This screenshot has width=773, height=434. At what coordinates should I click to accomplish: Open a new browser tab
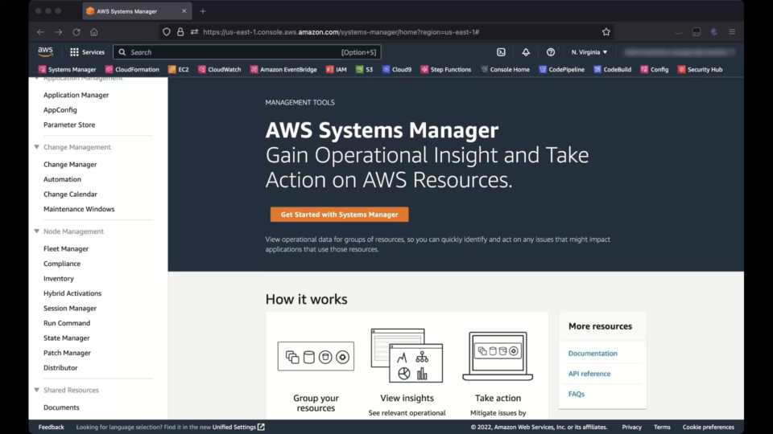(x=203, y=10)
